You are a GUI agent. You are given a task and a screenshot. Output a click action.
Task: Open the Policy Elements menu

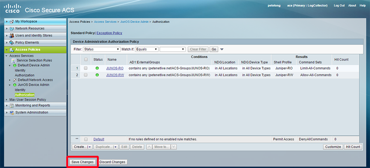[36, 43]
